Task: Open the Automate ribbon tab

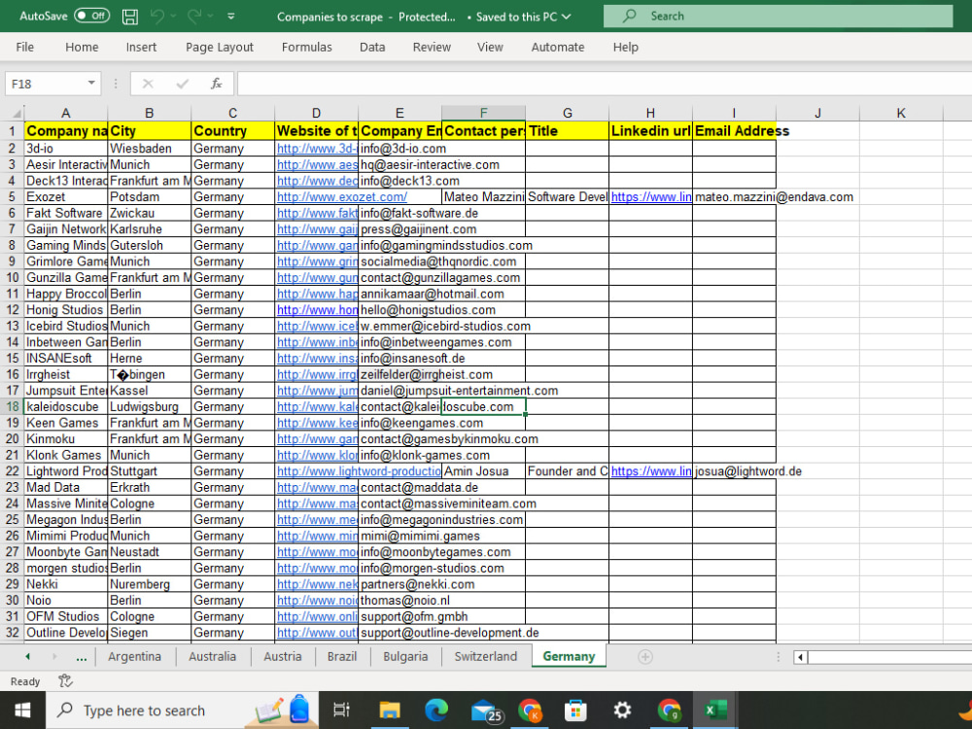Action: coord(558,47)
